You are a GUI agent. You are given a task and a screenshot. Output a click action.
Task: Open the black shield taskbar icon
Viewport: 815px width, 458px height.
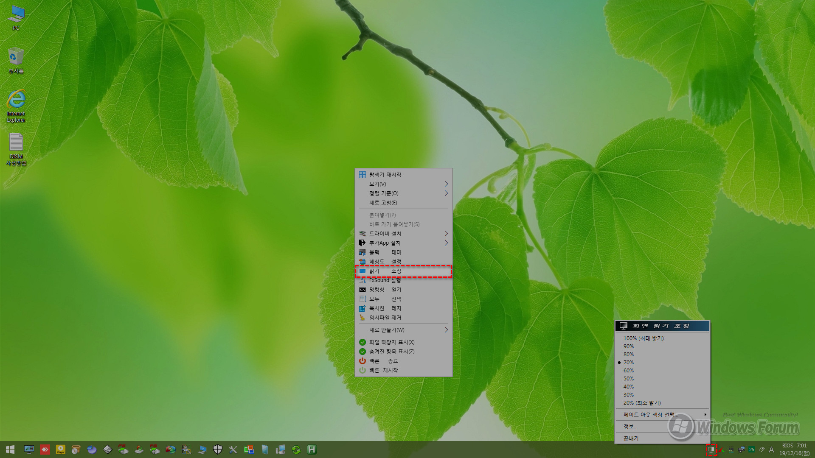[217, 450]
